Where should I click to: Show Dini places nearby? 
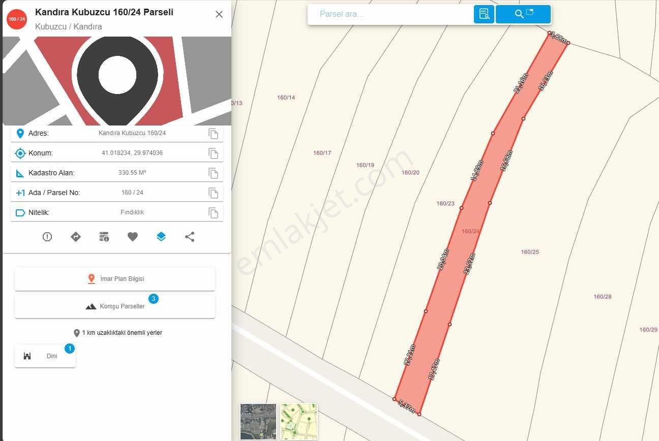pyautogui.click(x=45, y=356)
